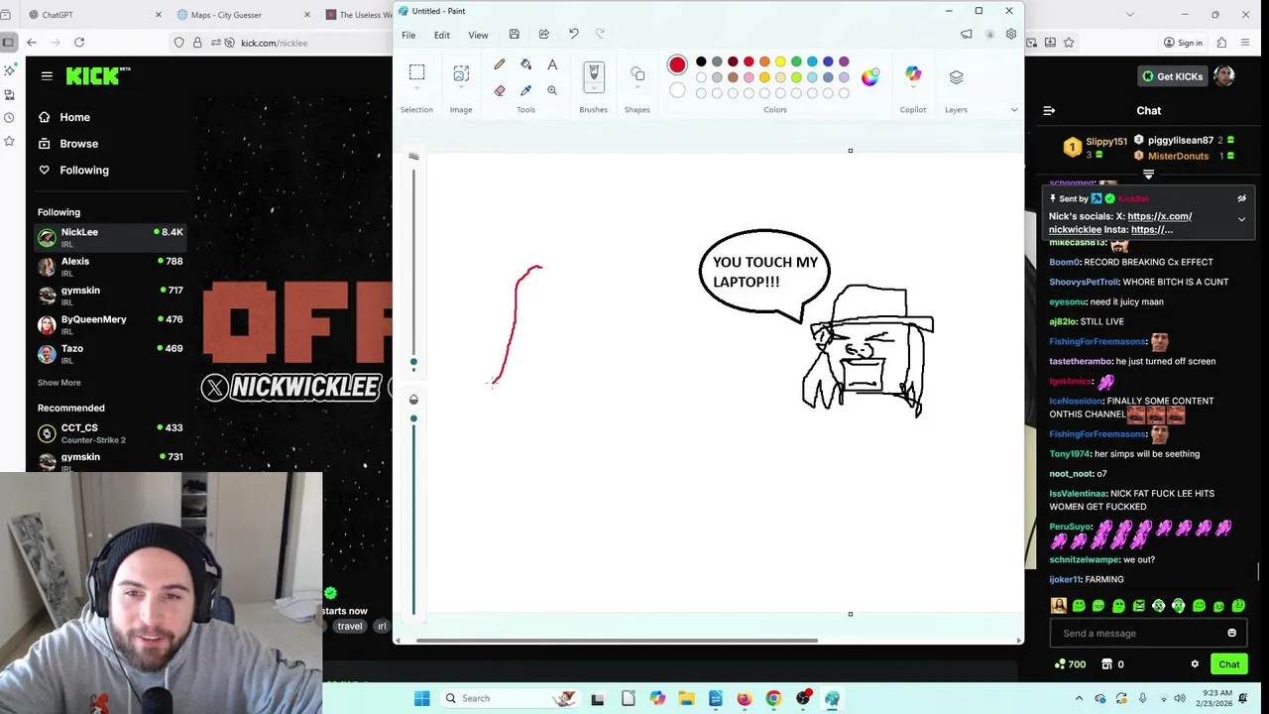Viewport: 1269px width, 714px height.
Task: Expand the pinned message chevron
Action: [1241, 220]
